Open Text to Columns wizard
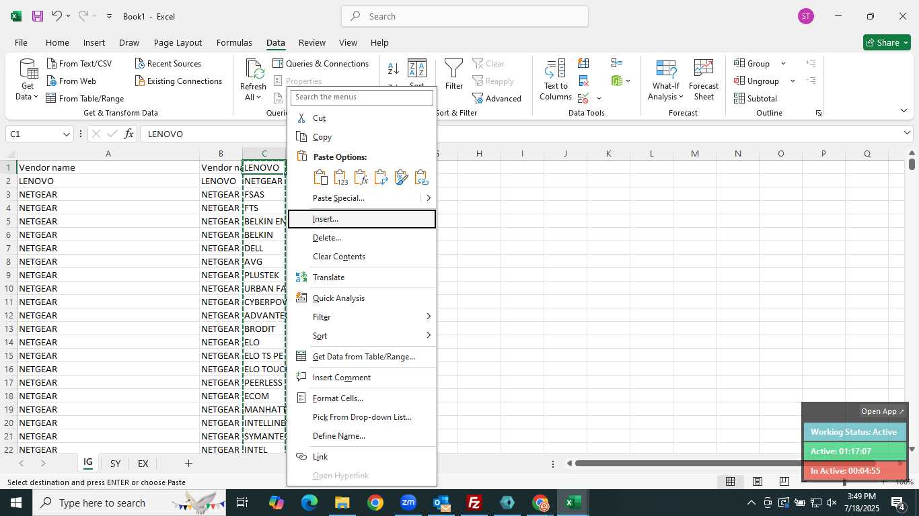The width and height of the screenshot is (919, 516). click(x=556, y=80)
